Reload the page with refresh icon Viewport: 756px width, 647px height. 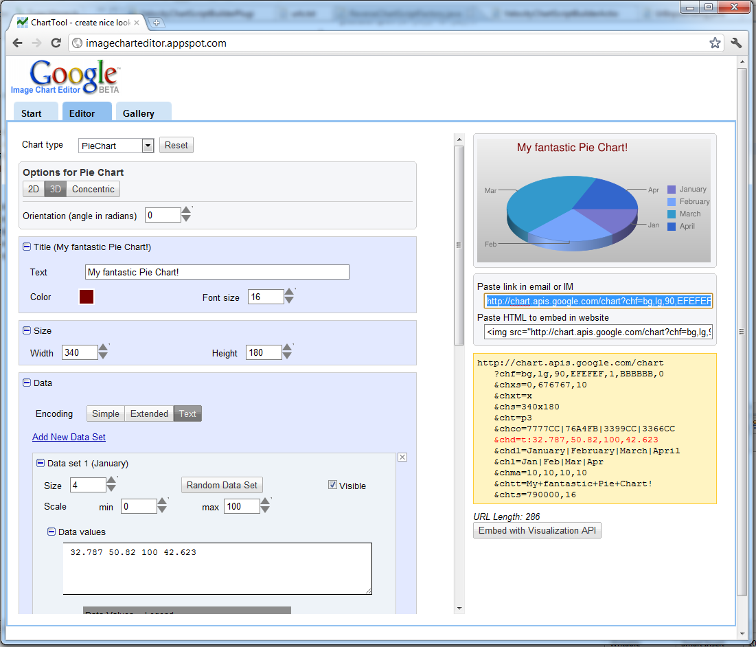point(56,43)
